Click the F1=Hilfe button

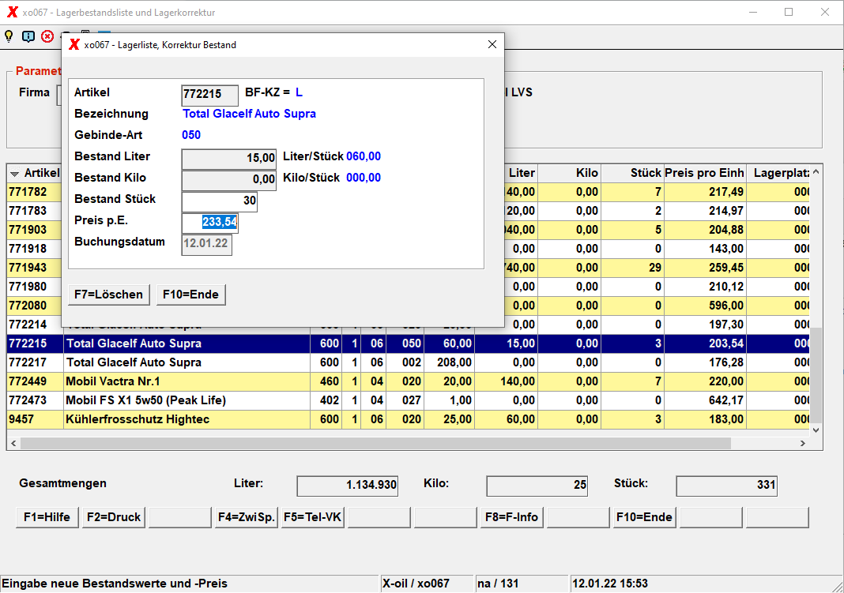[x=47, y=517]
